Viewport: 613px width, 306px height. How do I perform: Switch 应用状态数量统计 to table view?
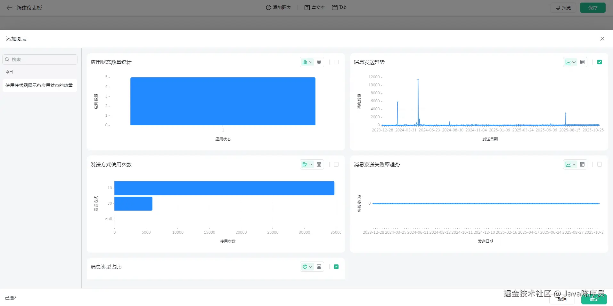click(319, 62)
